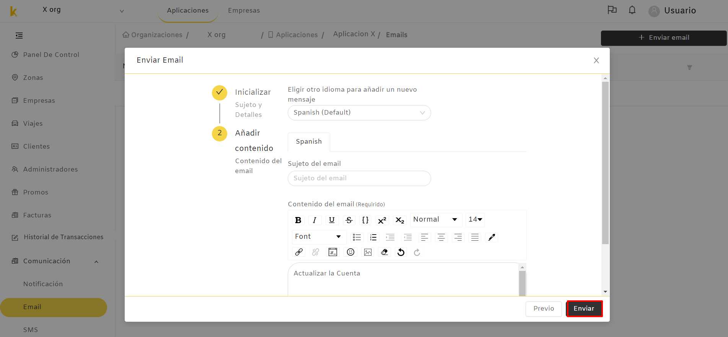Image resolution: width=728 pixels, height=337 pixels.
Task: Add a hyperlink with link icon
Action: pos(299,252)
